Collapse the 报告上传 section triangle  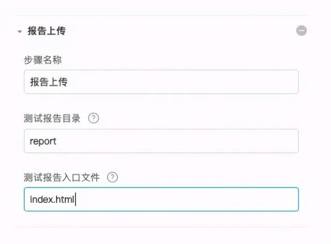20,31
